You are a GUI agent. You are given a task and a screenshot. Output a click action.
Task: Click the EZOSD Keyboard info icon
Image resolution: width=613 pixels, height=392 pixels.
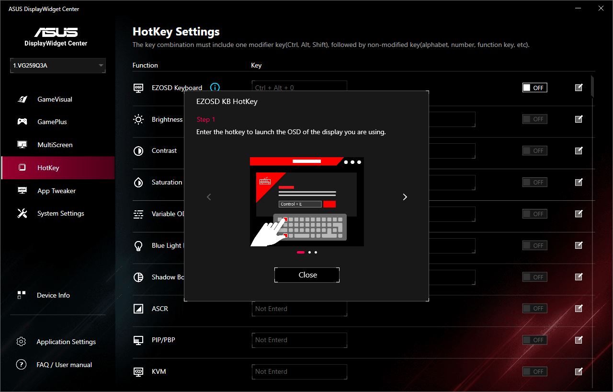(215, 88)
